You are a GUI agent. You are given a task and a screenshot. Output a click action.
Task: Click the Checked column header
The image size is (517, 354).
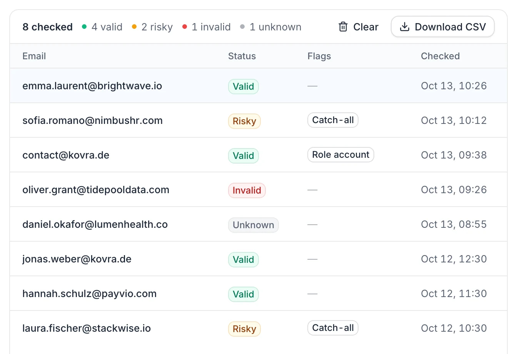click(x=440, y=56)
